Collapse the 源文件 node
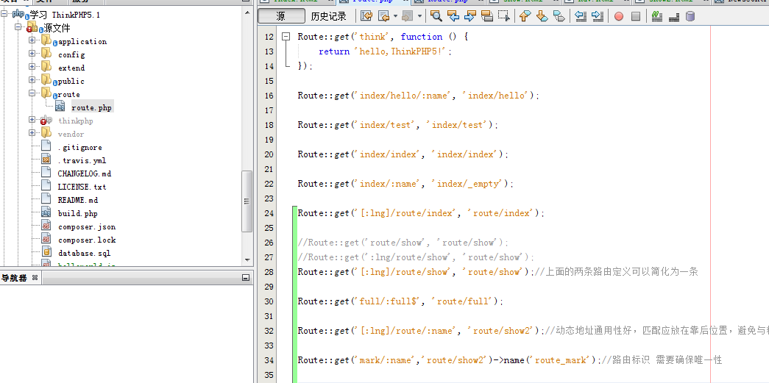 point(18,27)
